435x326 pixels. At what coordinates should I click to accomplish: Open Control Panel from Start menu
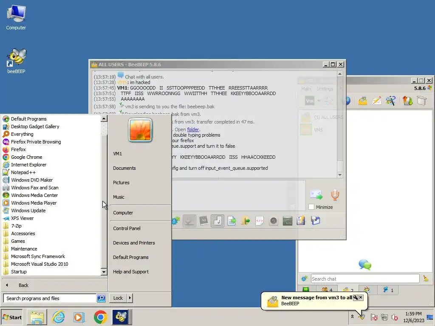(127, 228)
